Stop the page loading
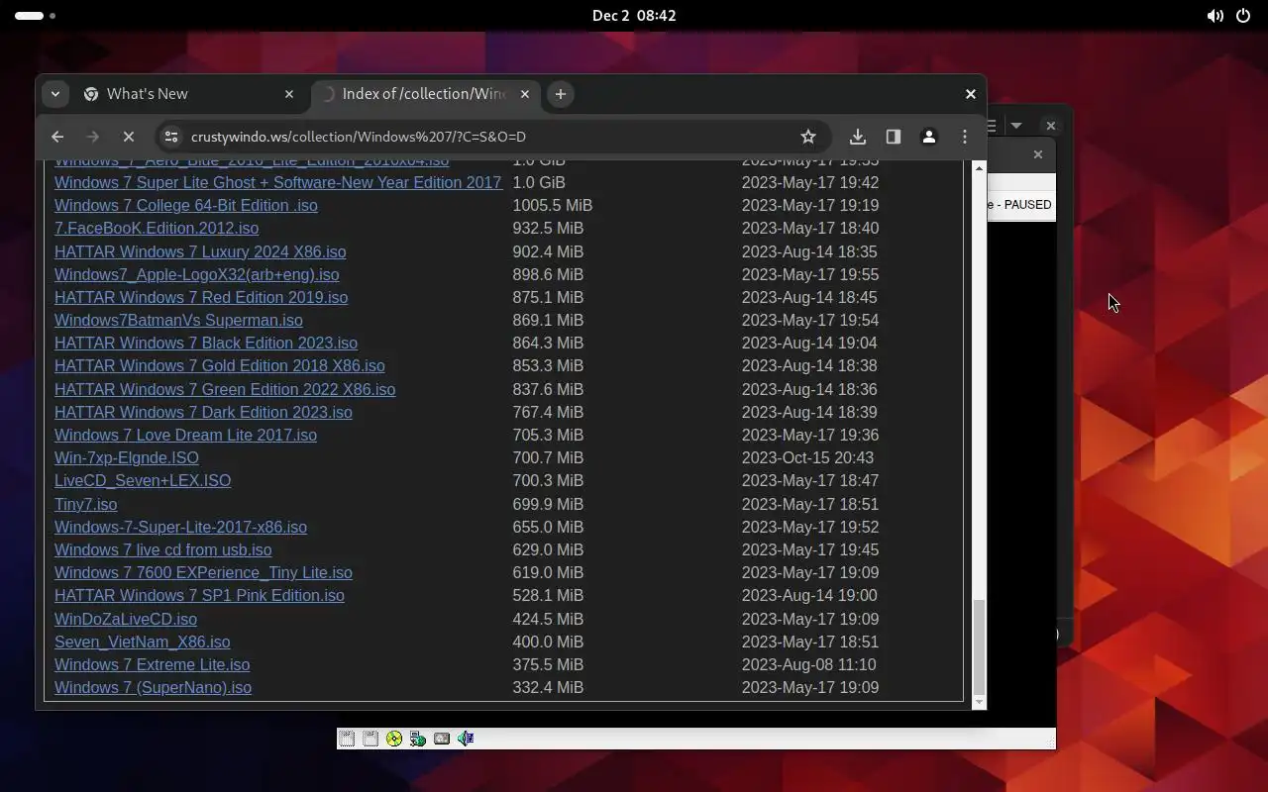The width and height of the screenshot is (1268, 792). click(x=129, y=137)
